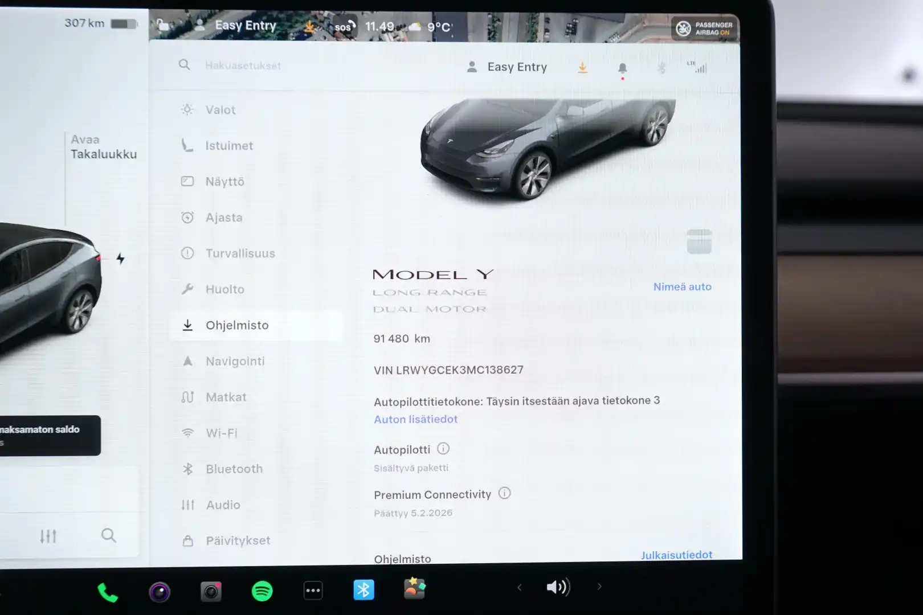Open the purple camera viewer icon
The width and height of the screenshot is (923, 615).
160,592
